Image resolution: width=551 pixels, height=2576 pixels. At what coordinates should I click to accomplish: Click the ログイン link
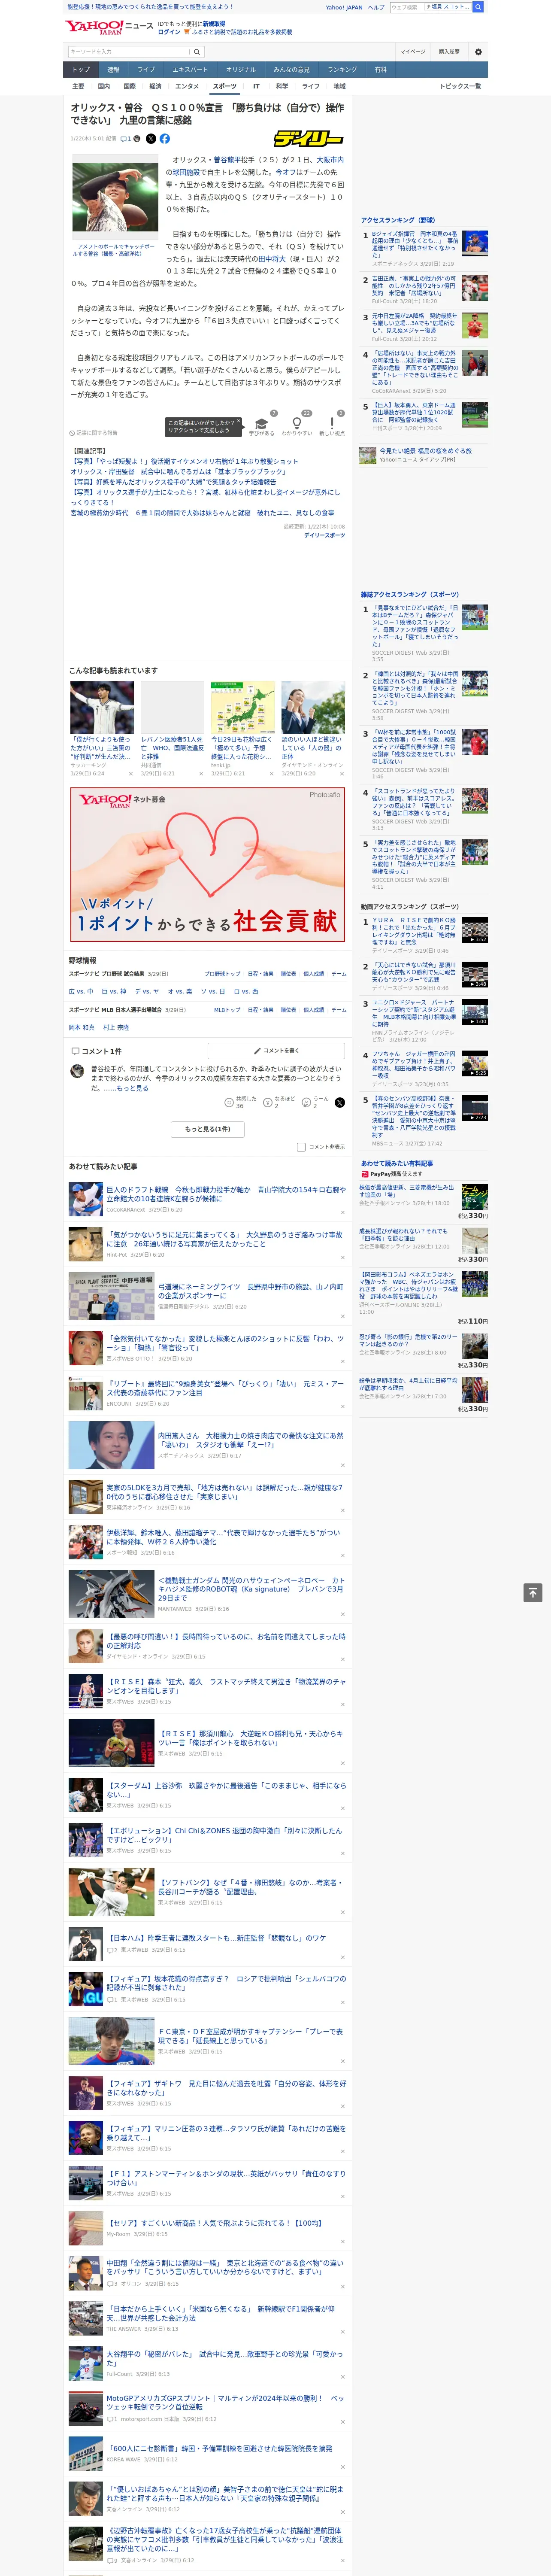click(x=169, y=32)
